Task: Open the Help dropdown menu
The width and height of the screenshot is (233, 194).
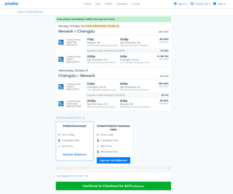Action: point(219,4)
